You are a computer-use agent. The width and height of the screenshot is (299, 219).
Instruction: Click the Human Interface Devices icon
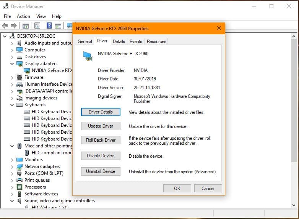click(x=19, y=84)
